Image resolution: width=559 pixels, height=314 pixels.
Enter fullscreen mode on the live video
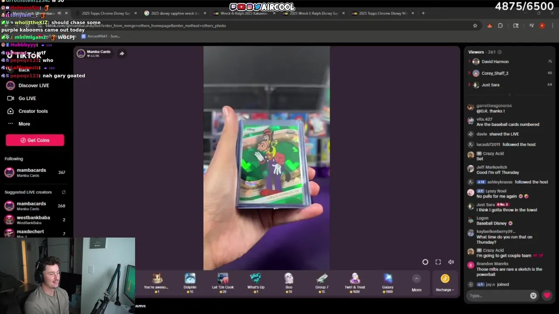pyautogui.click(x=438, y=262)
